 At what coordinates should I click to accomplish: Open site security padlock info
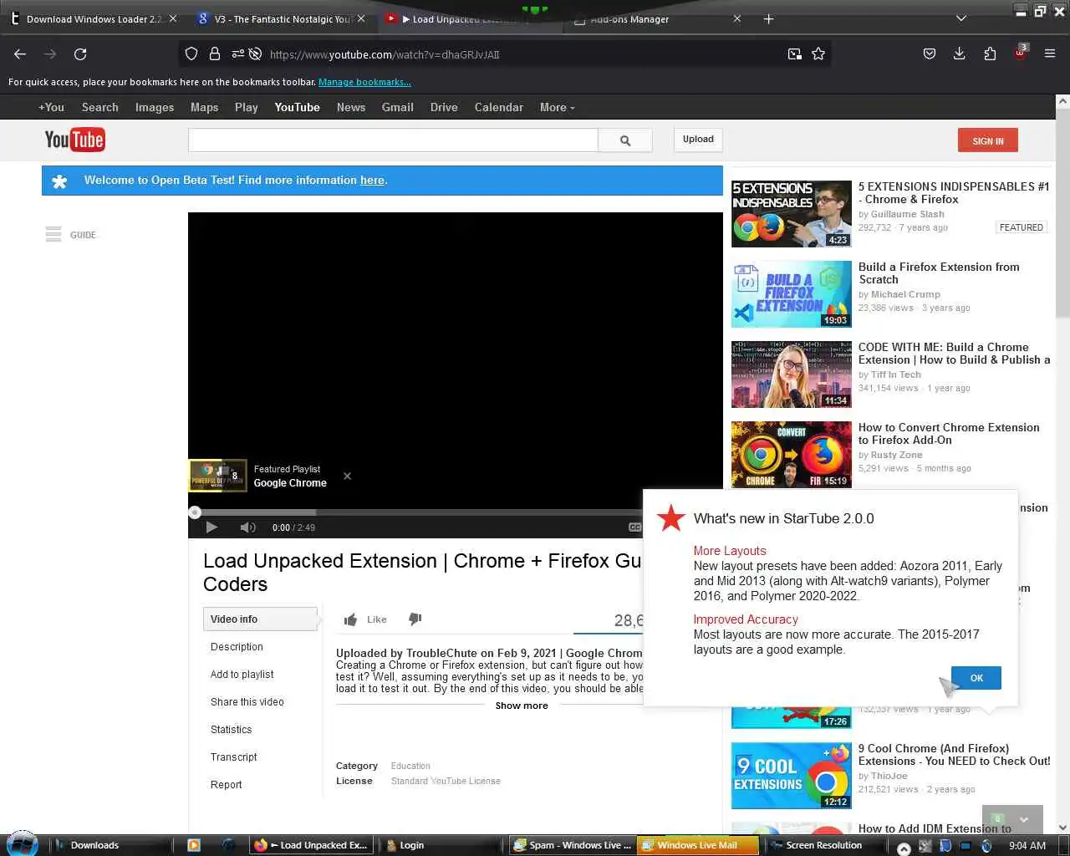215,54
